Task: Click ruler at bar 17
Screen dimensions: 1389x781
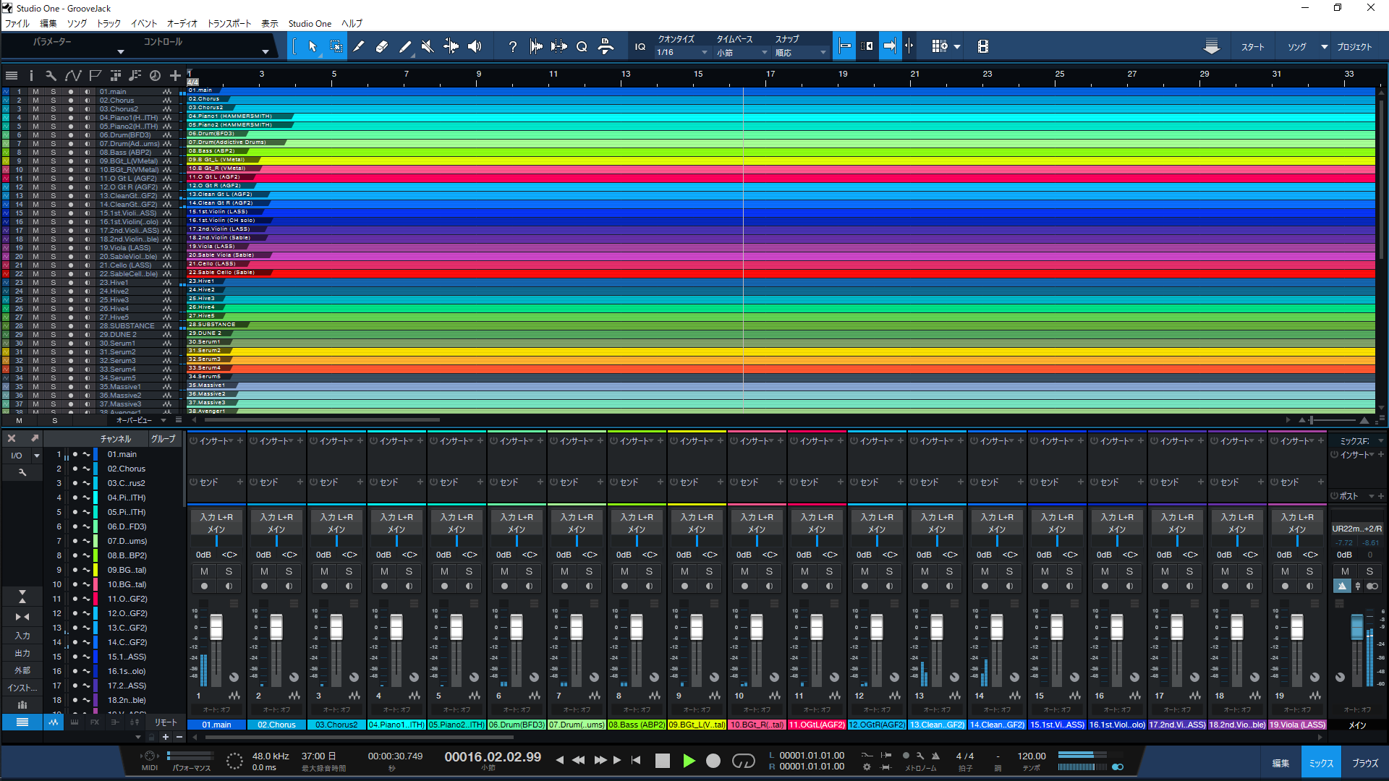Action: click(x=770, y=74)
